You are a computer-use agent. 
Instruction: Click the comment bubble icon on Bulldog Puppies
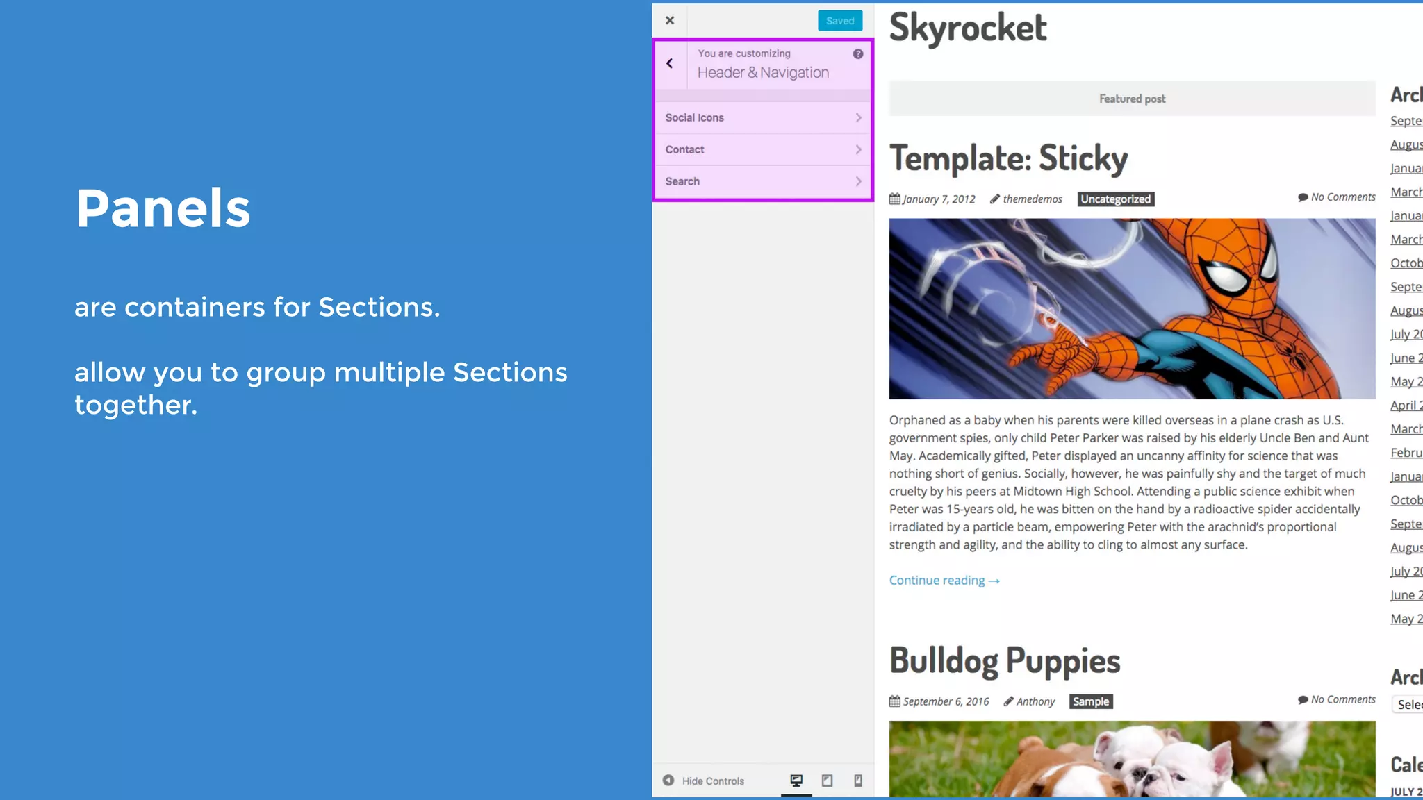(x=1303, y=700)
